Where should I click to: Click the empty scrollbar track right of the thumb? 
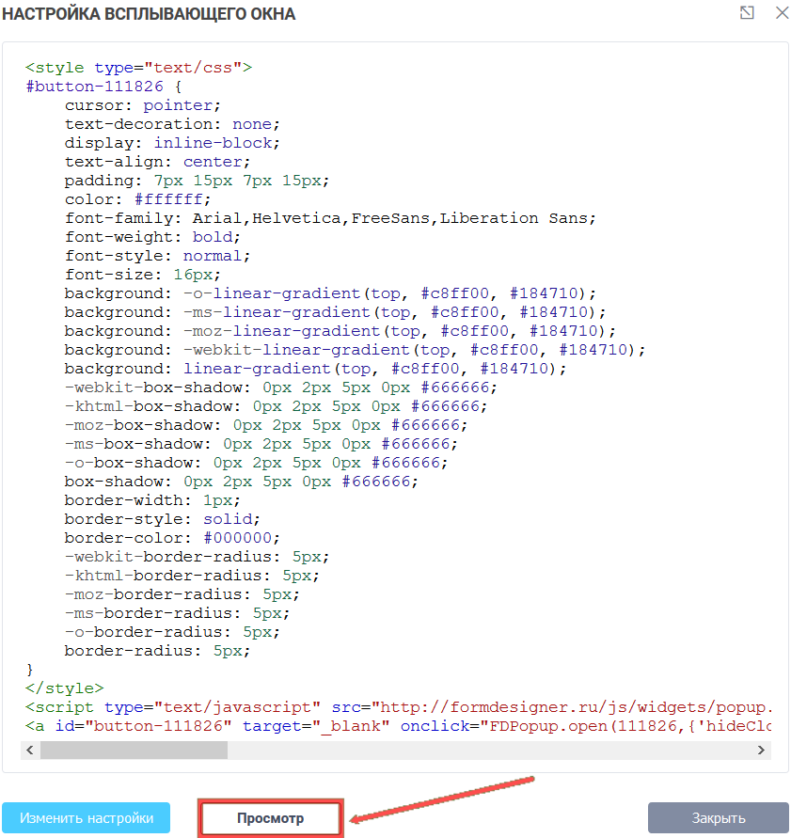[489, 750]
